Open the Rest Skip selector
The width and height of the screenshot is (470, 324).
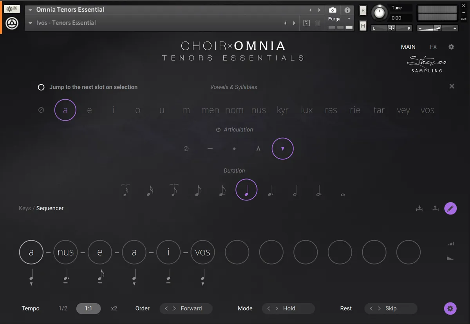click(391, 308)
